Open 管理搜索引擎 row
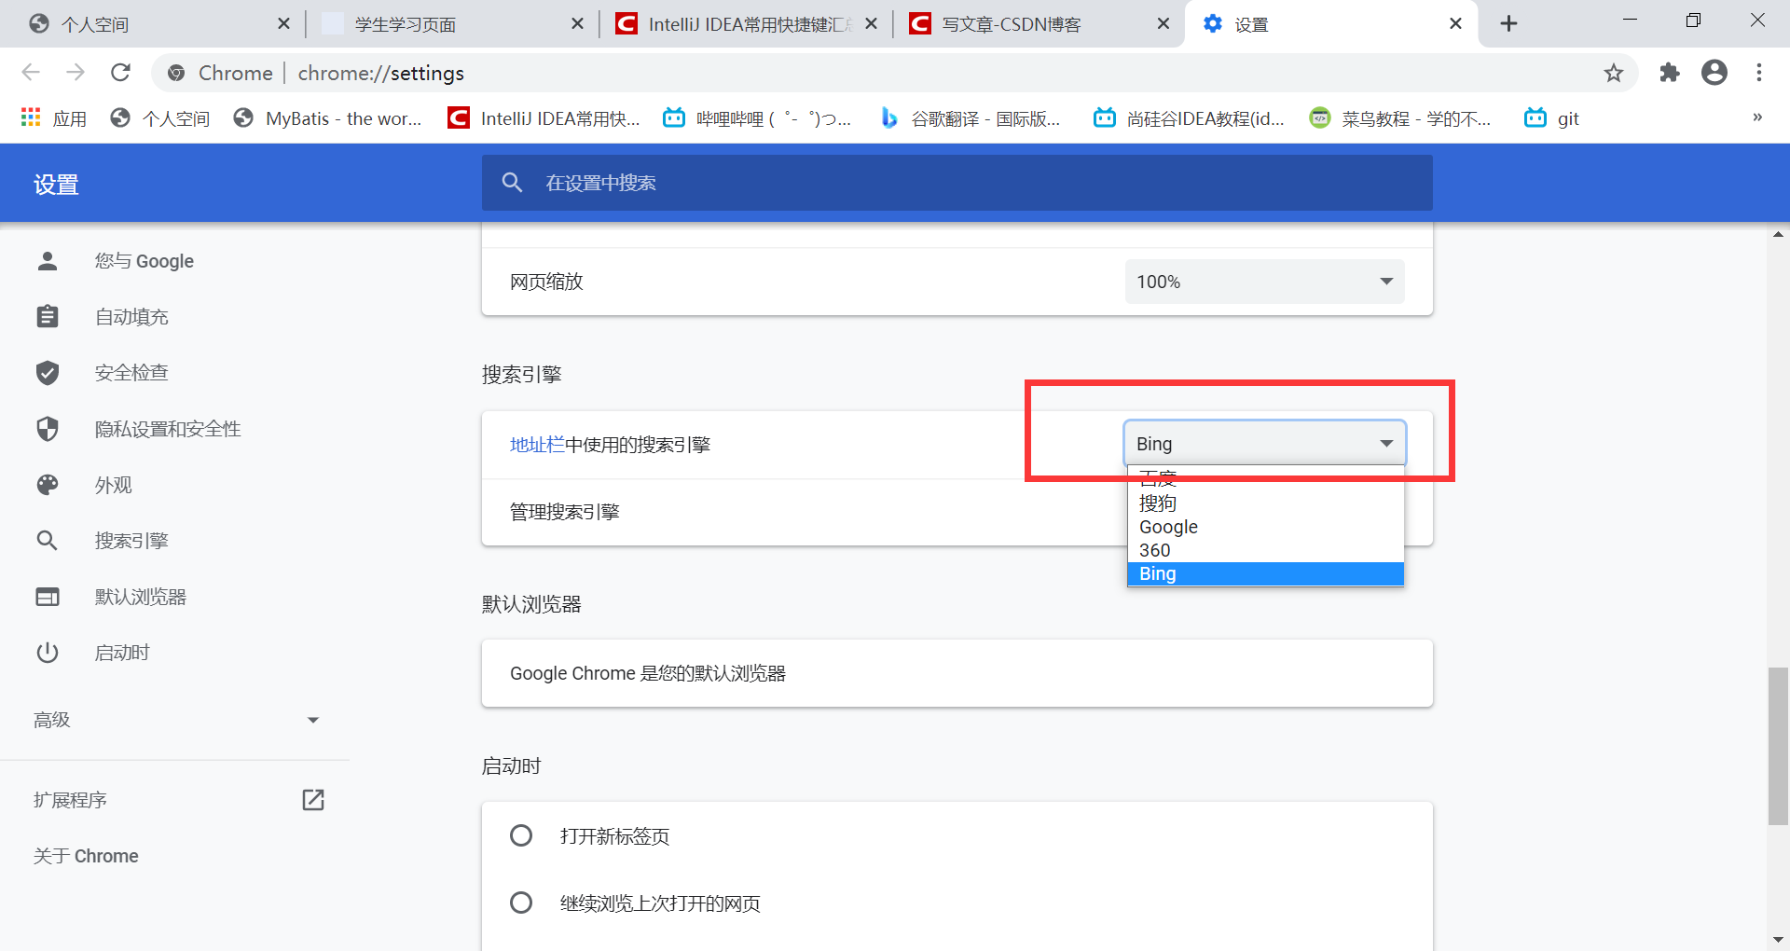Viewport: 1790px width, 951px height. tap(957, 512)
